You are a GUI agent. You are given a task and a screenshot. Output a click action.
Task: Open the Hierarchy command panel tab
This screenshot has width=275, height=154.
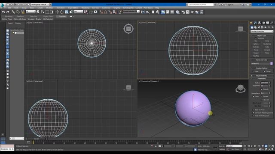[x=259, y=23]
